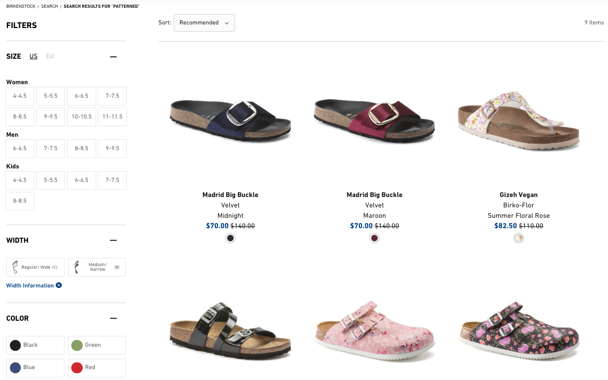Select Women's size 7-7.5

tap(112, 96)
